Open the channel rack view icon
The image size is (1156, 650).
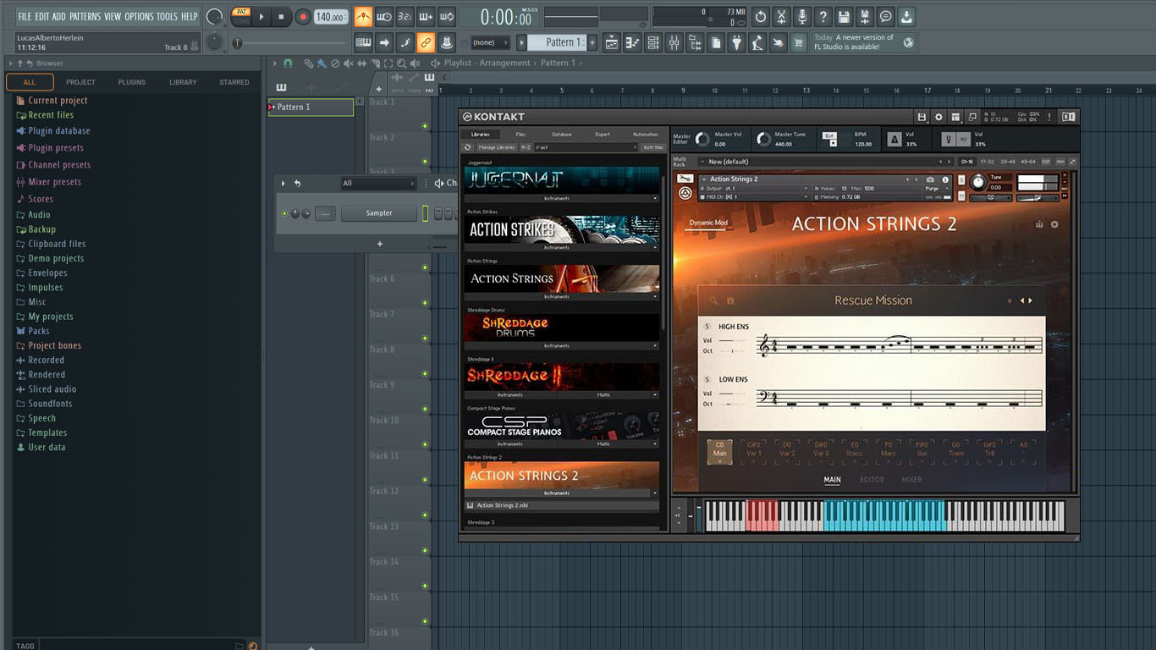[x=652, y=42]
